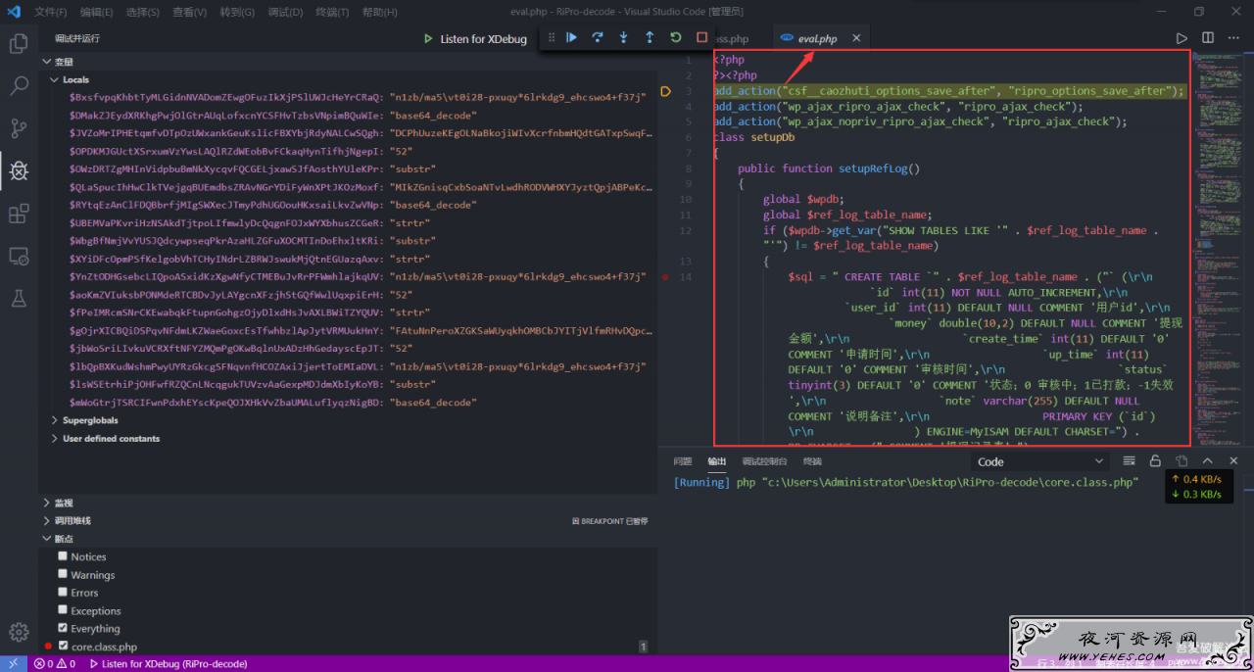Open the Code output channel dropdown
The image size is (1254, 672).
(x=1040, y=461)
